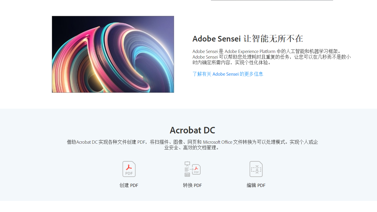The width and height of the screenshot is (377, 212).
Task: Select the "转换 PDF" caption text
Action: (x=192, y=185)
